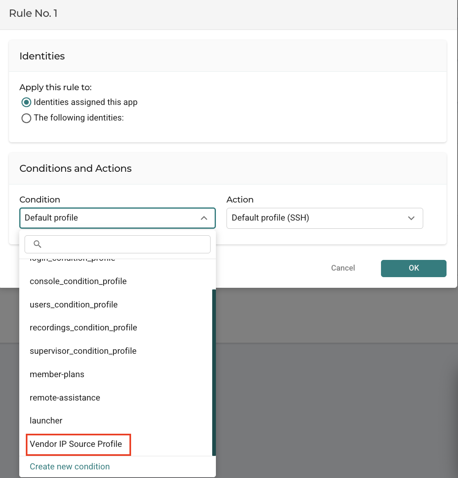This screenshot has height=478, width=458.
Task: Click the Cancel button
Action: [x=343, y=268]
